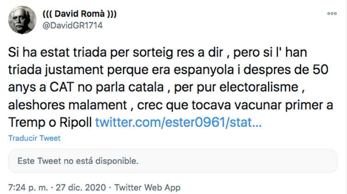Open the tweet's three-dot more options menu
This screenshot has height=194, width=347.
coord(332,14)
